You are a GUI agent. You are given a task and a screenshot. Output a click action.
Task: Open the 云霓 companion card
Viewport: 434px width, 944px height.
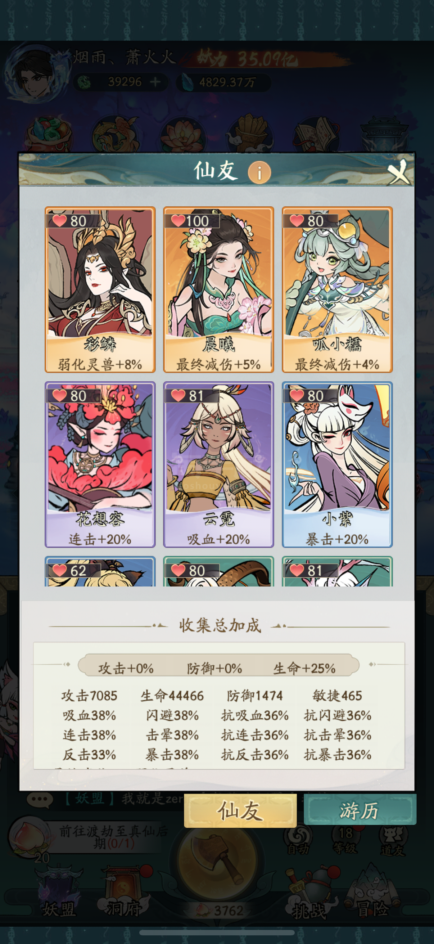(219, 464)
